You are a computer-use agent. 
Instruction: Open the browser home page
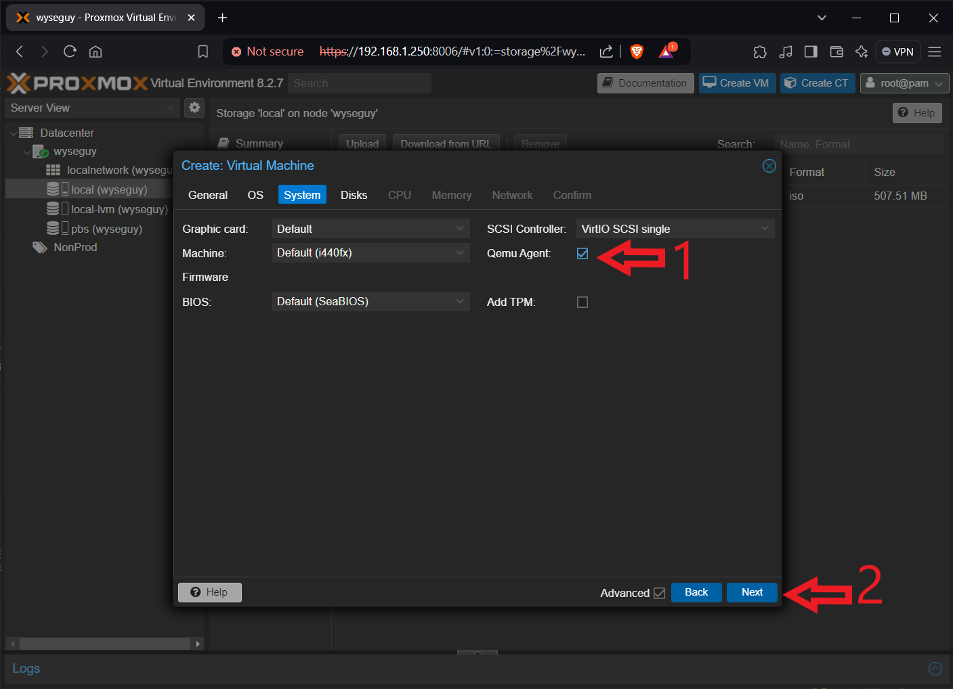[96, 51]
